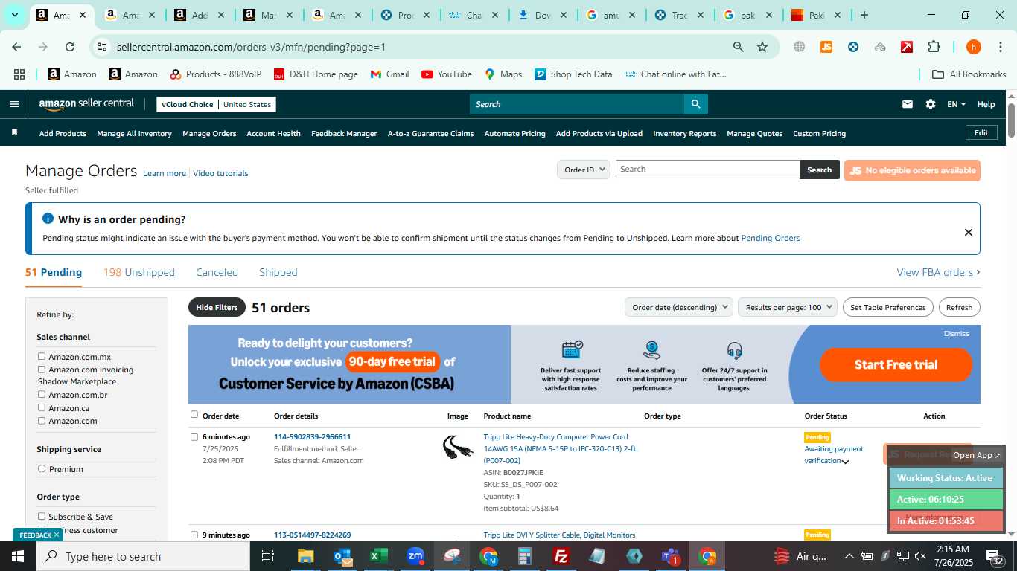The height and width of the screenshot is (571, 1017).
Task: Check the Amazon.ca checkbox
Action: (42, 407)
